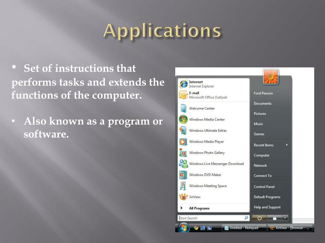The width and height of the screenshot is (325, 243).
Task: Expand the Recent Items submenu arrow
Action: click(287, 145)
